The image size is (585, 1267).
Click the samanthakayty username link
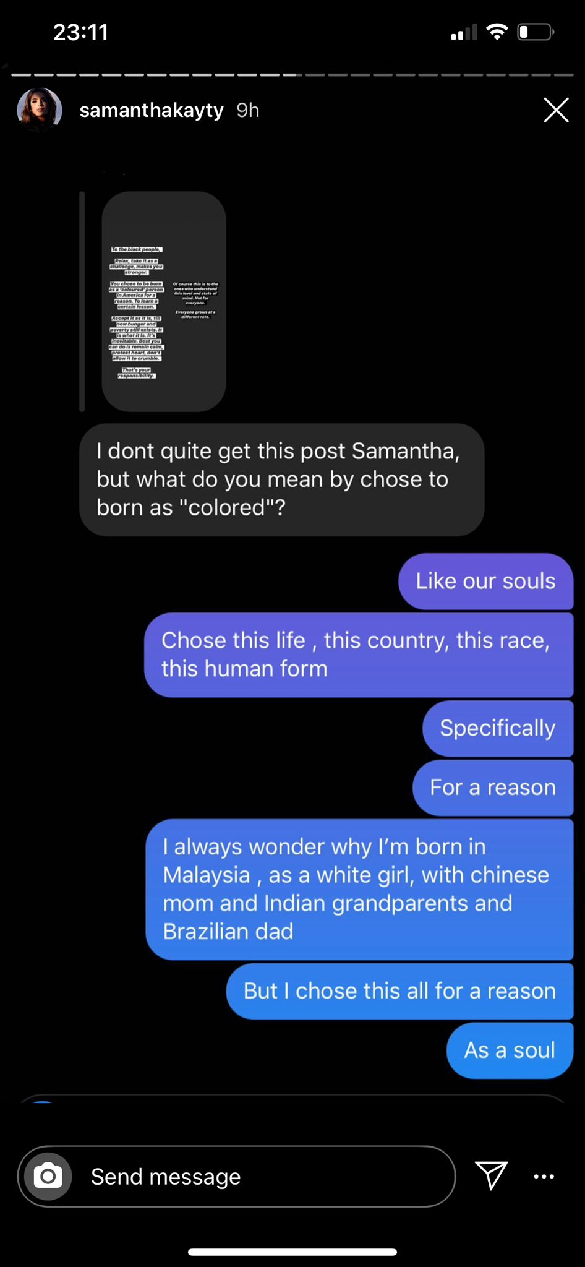tap(152, 110)
